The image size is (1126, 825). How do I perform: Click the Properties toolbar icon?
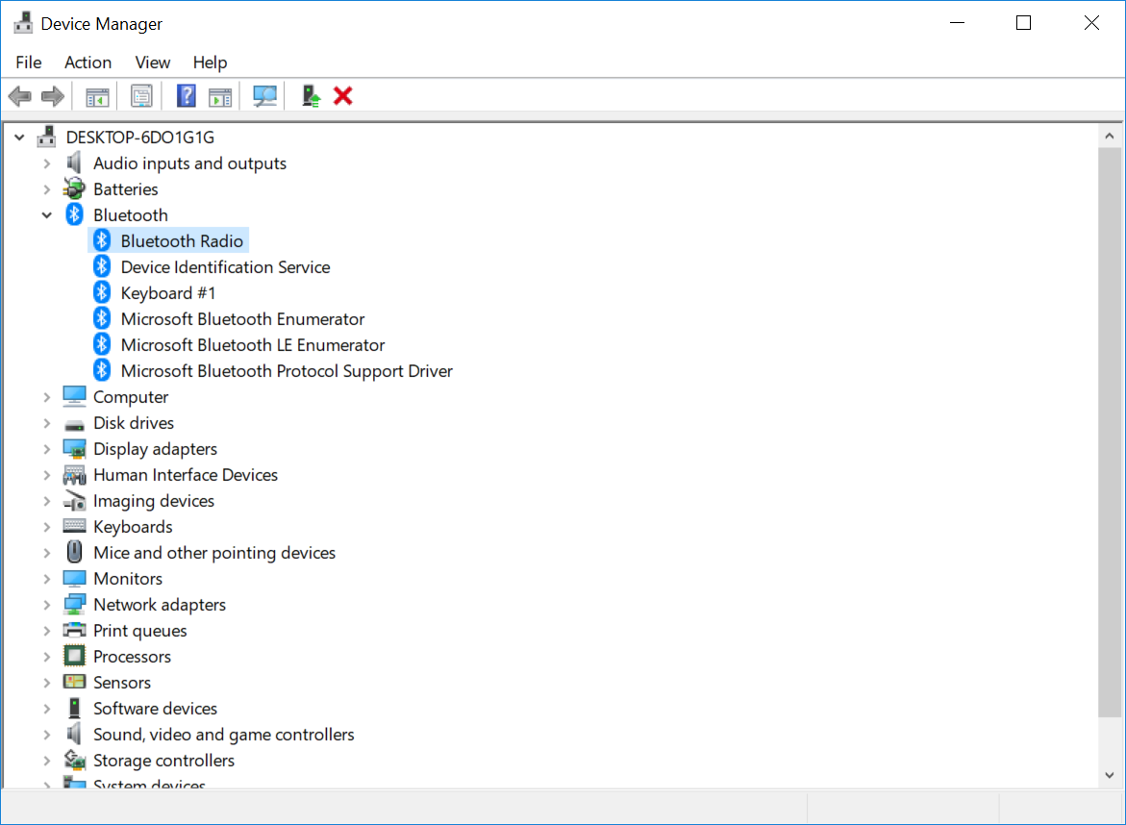142,96
